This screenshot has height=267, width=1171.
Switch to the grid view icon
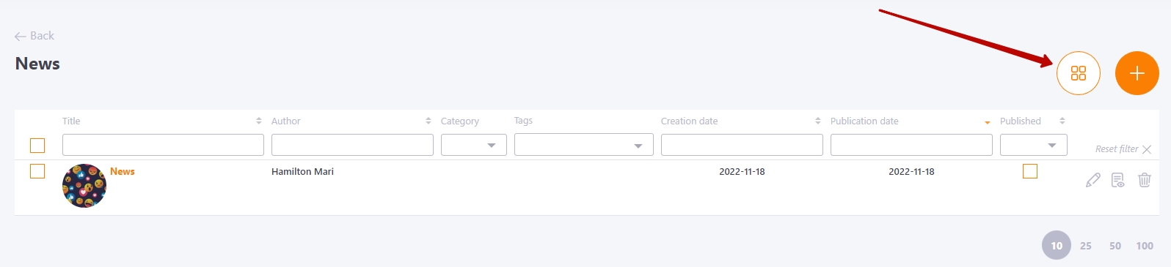(x=1078, y=73)
